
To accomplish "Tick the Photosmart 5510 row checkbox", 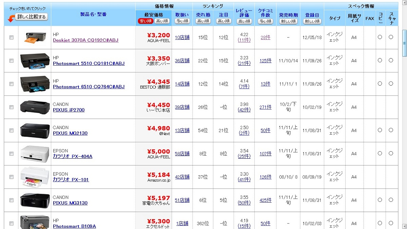I will pyautogui.click(x=12, y=60).
